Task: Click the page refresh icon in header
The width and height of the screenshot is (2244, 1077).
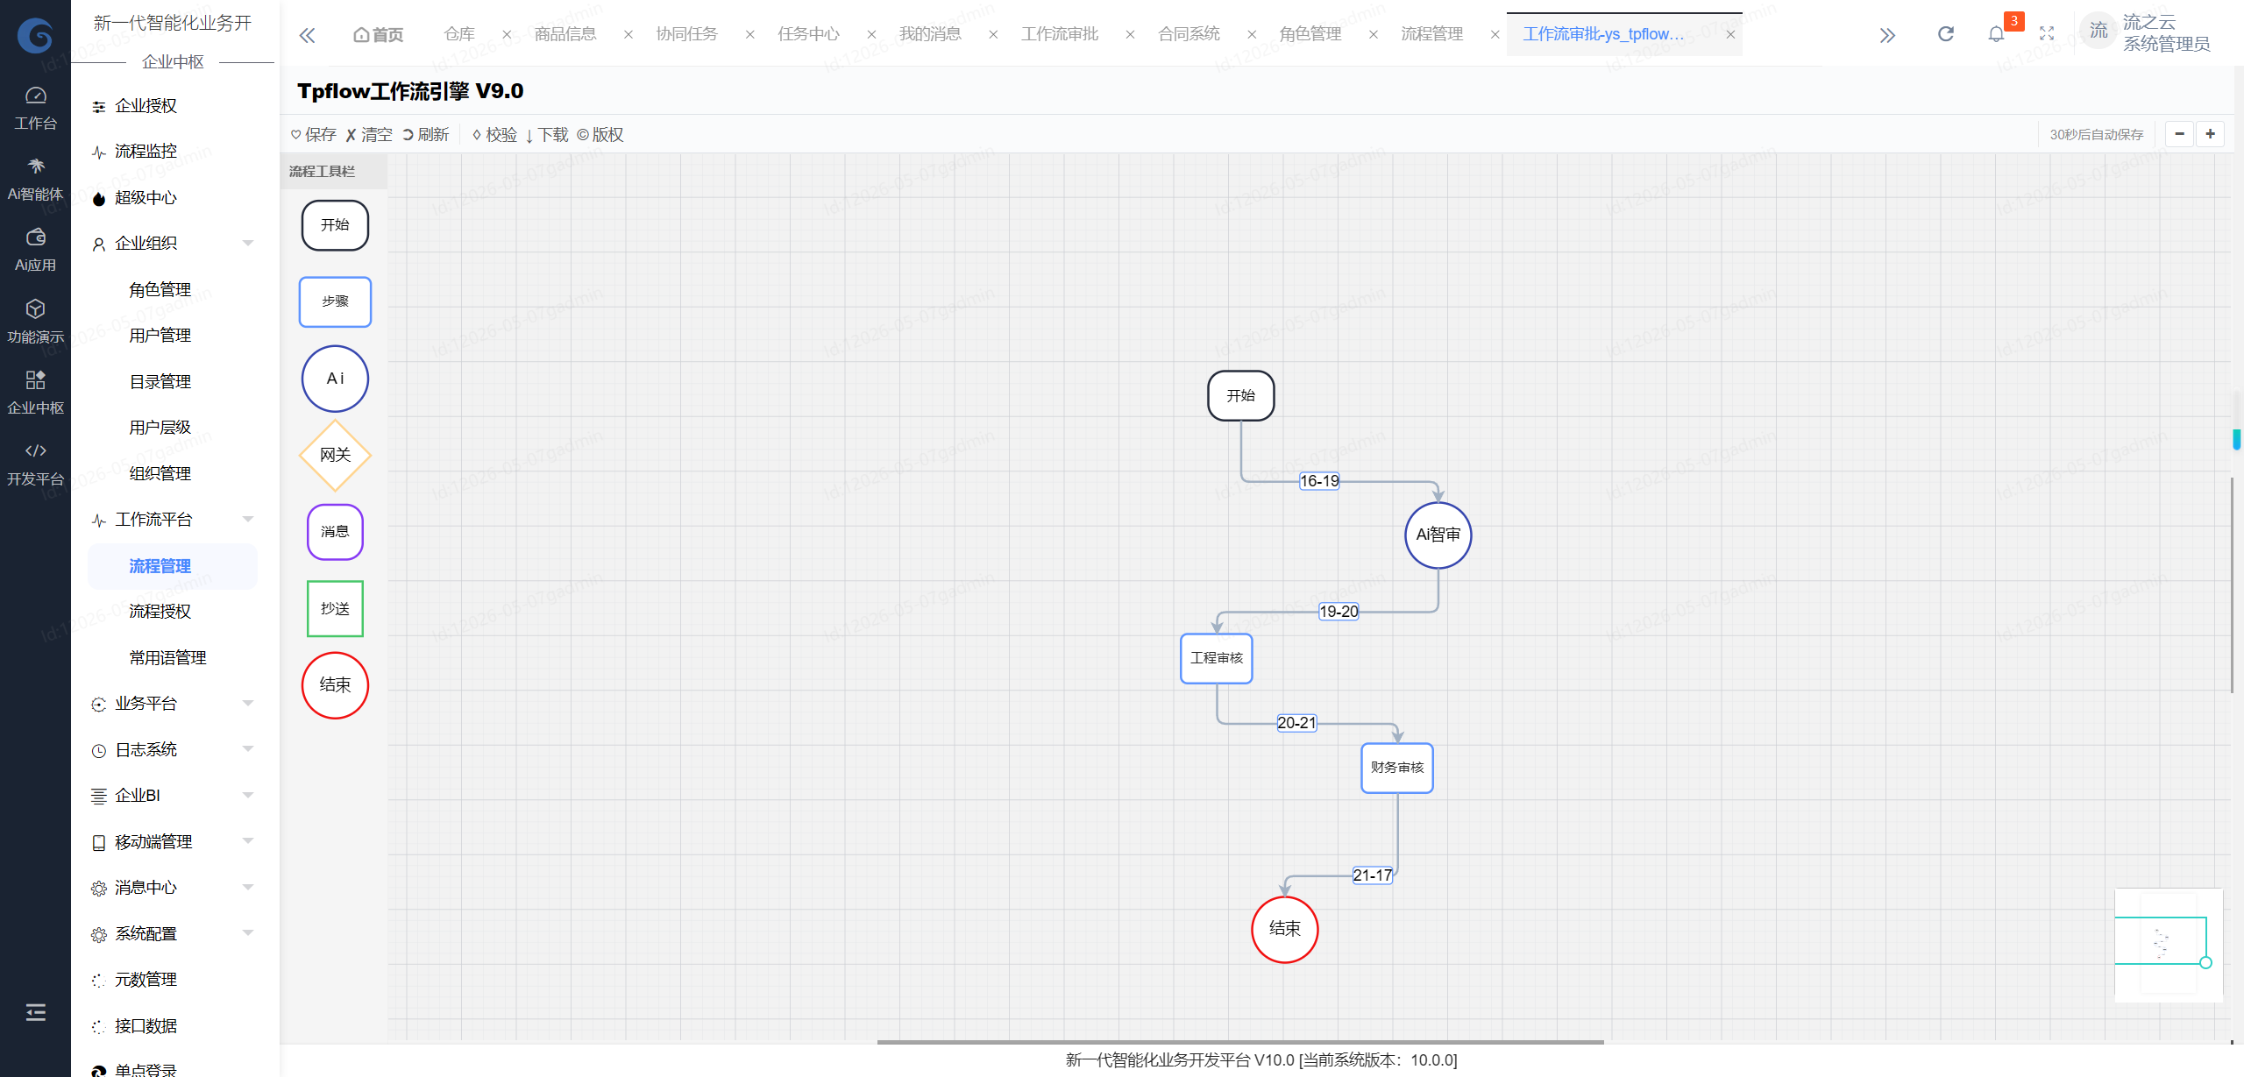Action: [1945, 34]
